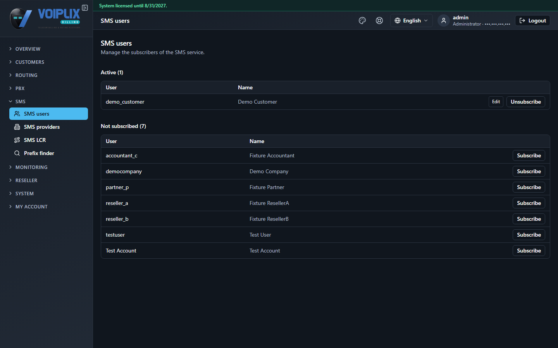This screenshot has height=348, width=558.
Task: Click the VoIPLix Billing logo
Action: 45,18
